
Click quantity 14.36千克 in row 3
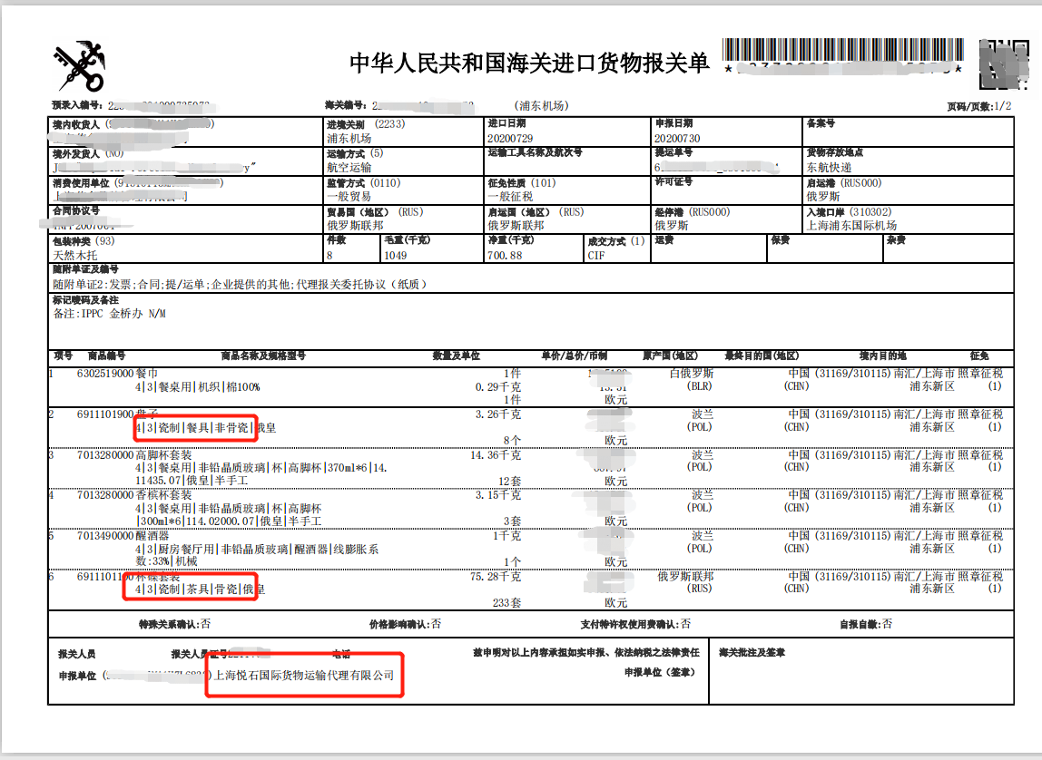(x=496, y=454)
